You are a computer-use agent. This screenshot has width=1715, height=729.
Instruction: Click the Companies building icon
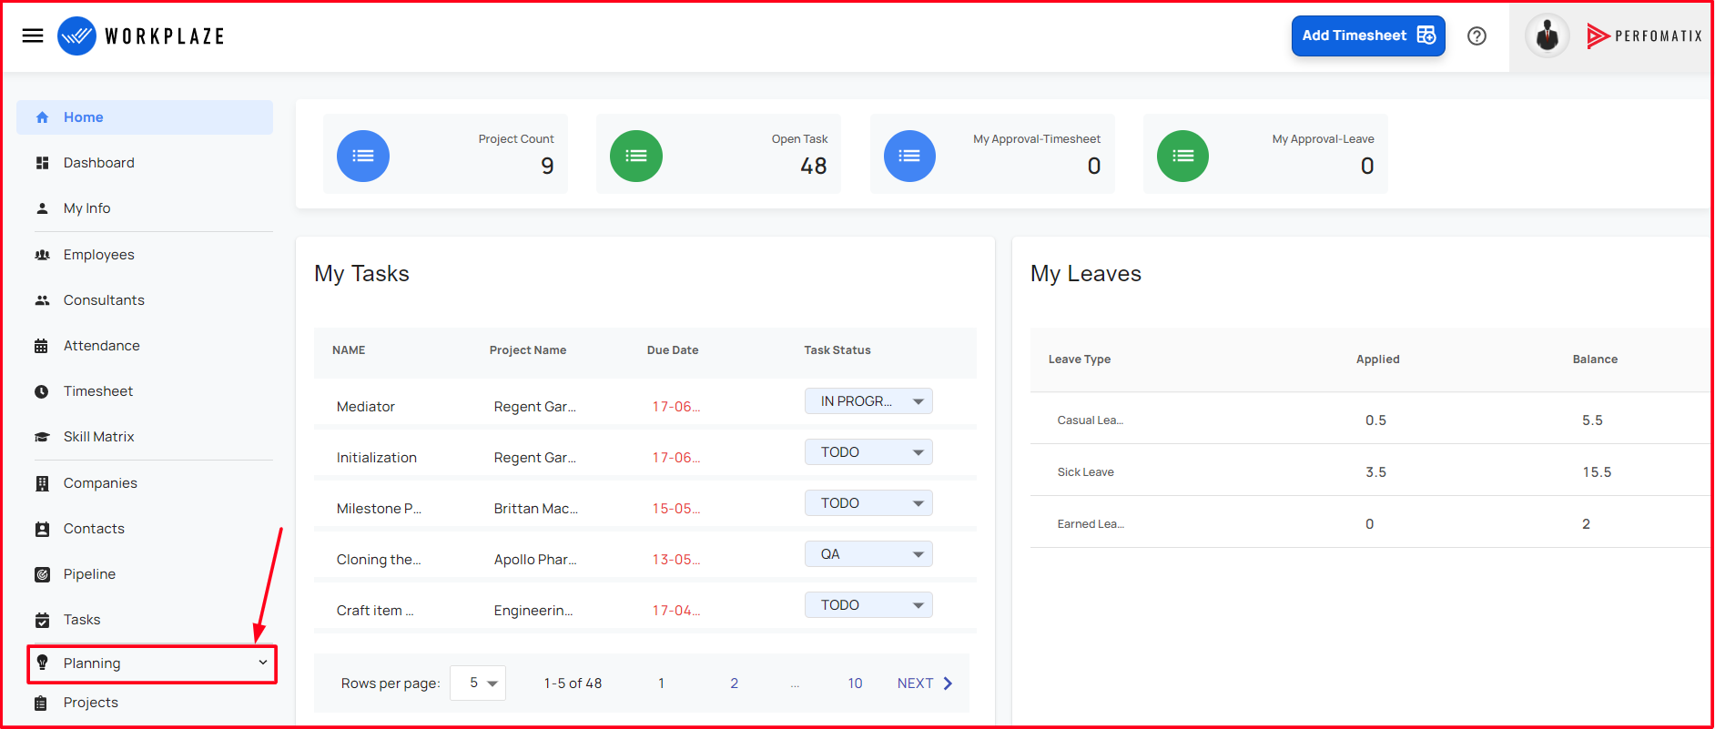click(x=42, y=483)
